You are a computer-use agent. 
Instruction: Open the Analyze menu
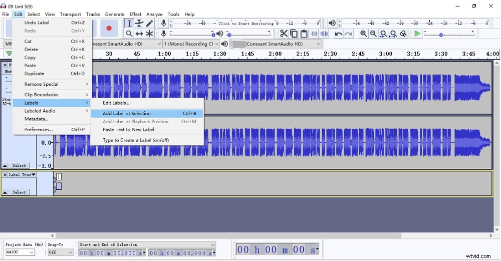(x=154, y=14)
